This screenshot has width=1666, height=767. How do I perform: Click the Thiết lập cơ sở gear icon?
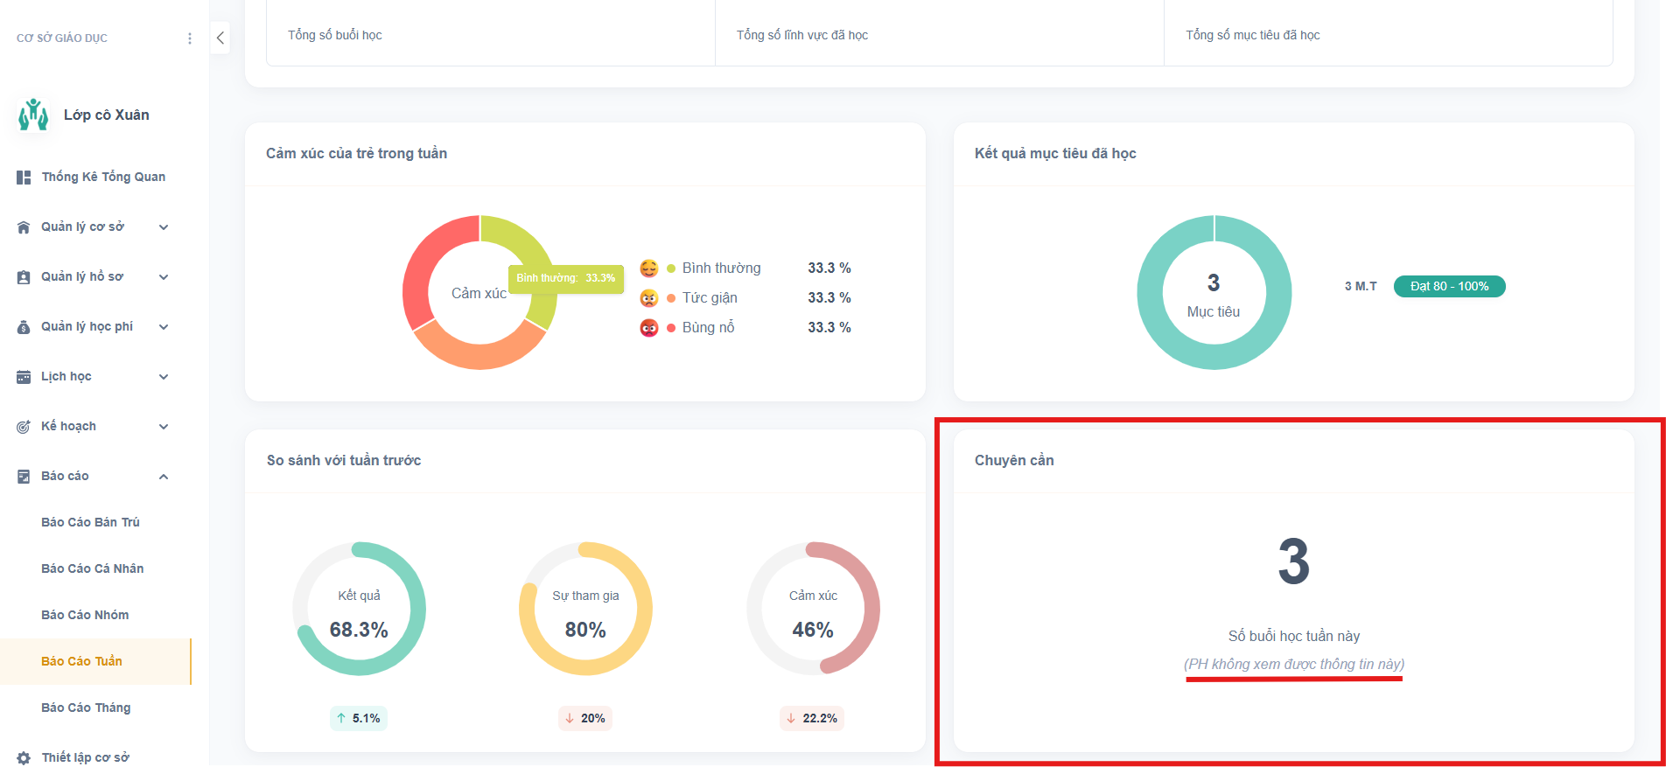[x=24, y=757]
